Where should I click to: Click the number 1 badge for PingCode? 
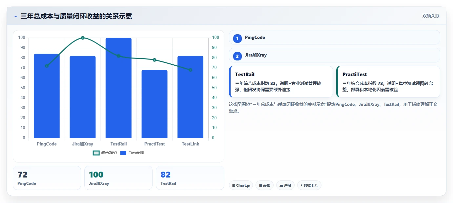coord(237,38)
